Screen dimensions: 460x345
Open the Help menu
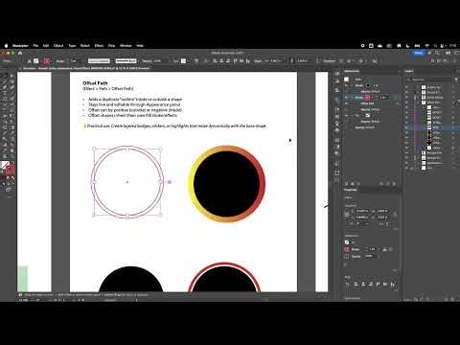(x=140, y=46)
